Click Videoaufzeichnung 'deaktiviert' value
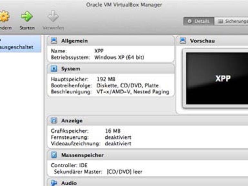248x186 pixels. click(x=118, y=144)
